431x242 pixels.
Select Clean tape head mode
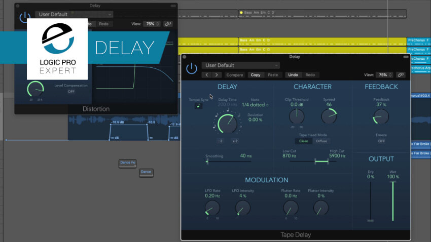[x=303, y=141]
